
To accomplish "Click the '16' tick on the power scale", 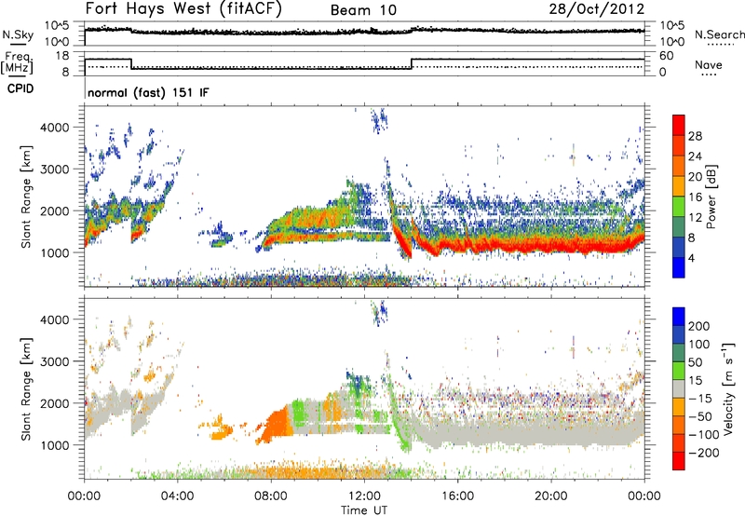I will tap(695, 197).
